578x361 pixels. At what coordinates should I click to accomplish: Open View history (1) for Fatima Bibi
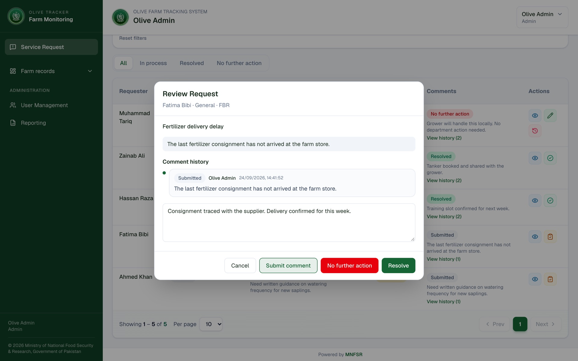[443, 259]
